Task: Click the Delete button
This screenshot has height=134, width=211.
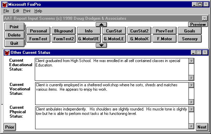Action: pos(14,35)
